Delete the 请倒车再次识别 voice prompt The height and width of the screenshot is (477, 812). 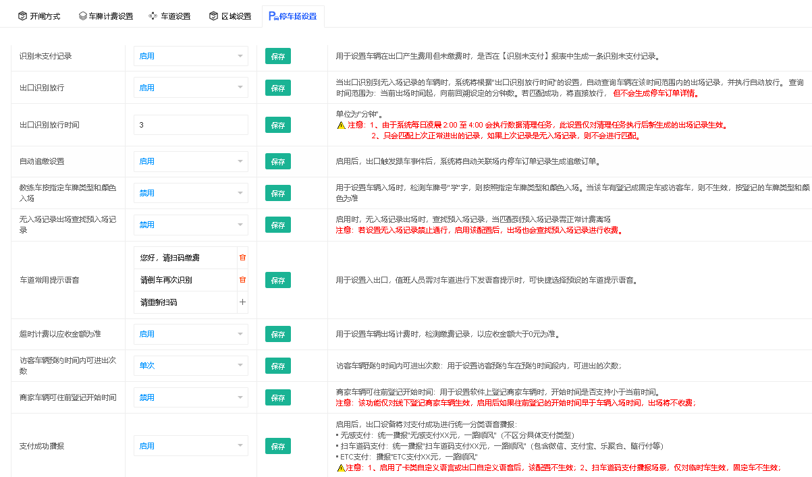pos(242,280)
